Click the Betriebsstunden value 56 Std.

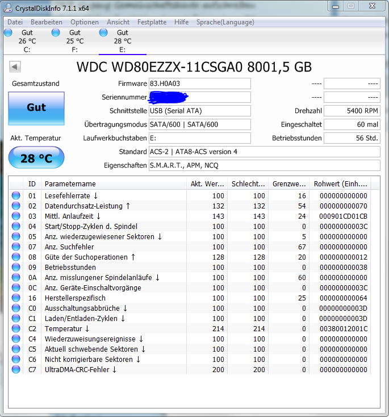(x=352, y=138)
